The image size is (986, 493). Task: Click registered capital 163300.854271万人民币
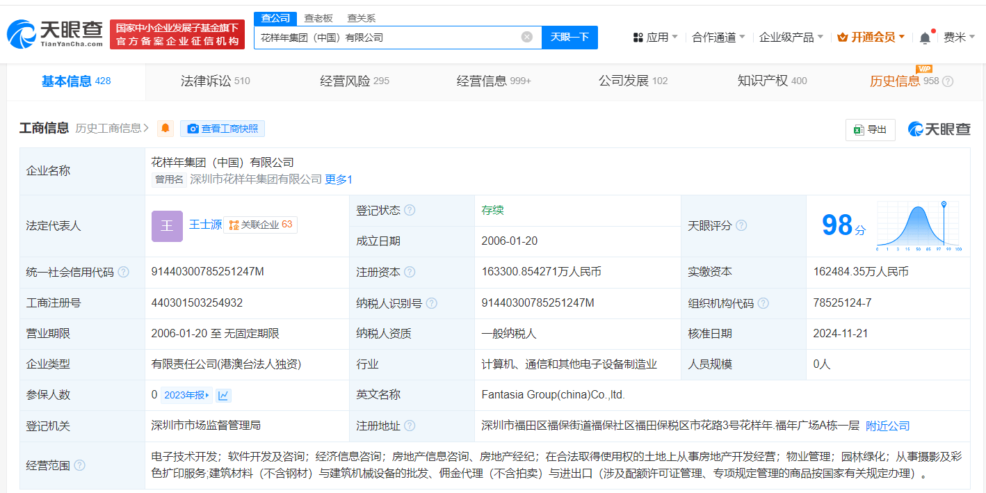[541, 272]
